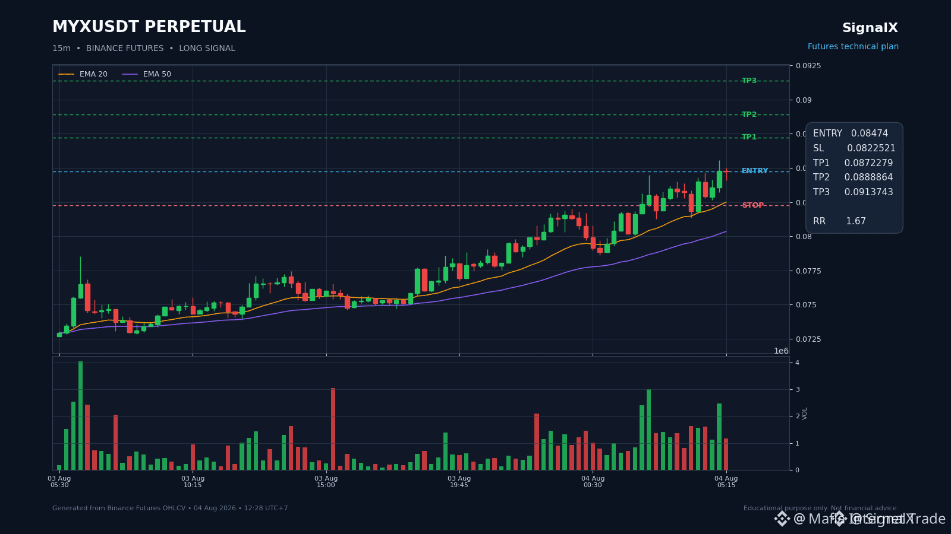Click the 04 Aug 05:15 time label

click(x=726, y=482)
